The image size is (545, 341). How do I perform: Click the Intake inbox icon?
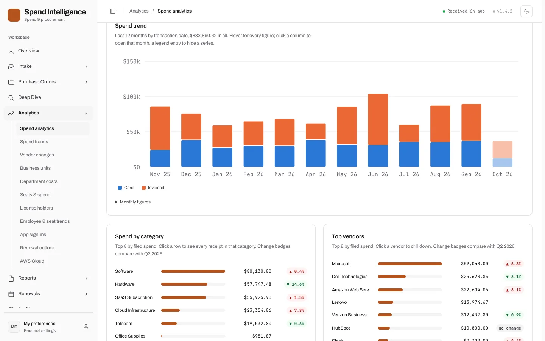(11, 67)
